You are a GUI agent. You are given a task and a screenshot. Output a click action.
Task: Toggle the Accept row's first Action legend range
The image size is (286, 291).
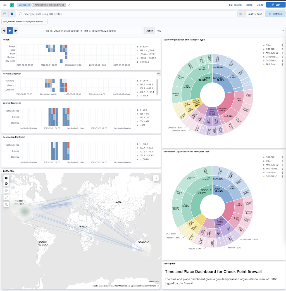tap(144, 46)
